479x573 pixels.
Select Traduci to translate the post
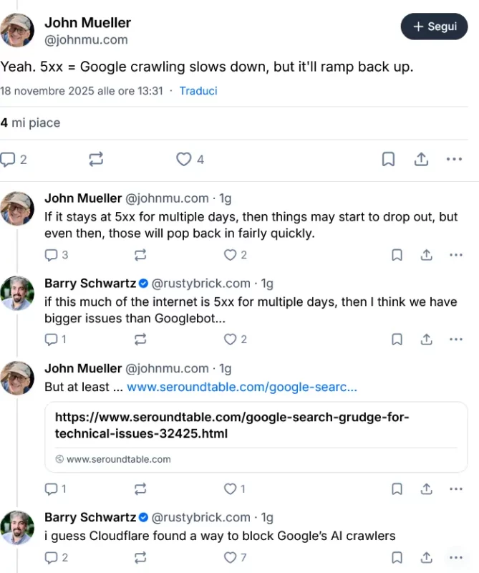pyautogui.click(x=198, y=91)
